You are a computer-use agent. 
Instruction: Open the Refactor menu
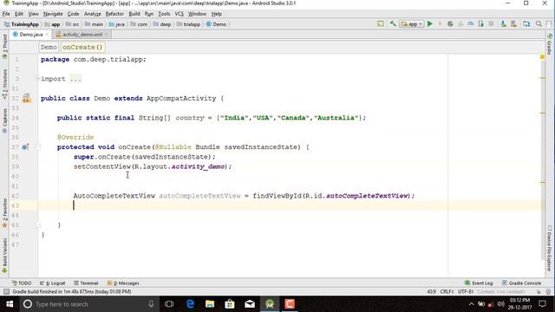pyautogui.click(x=114, y=14)
